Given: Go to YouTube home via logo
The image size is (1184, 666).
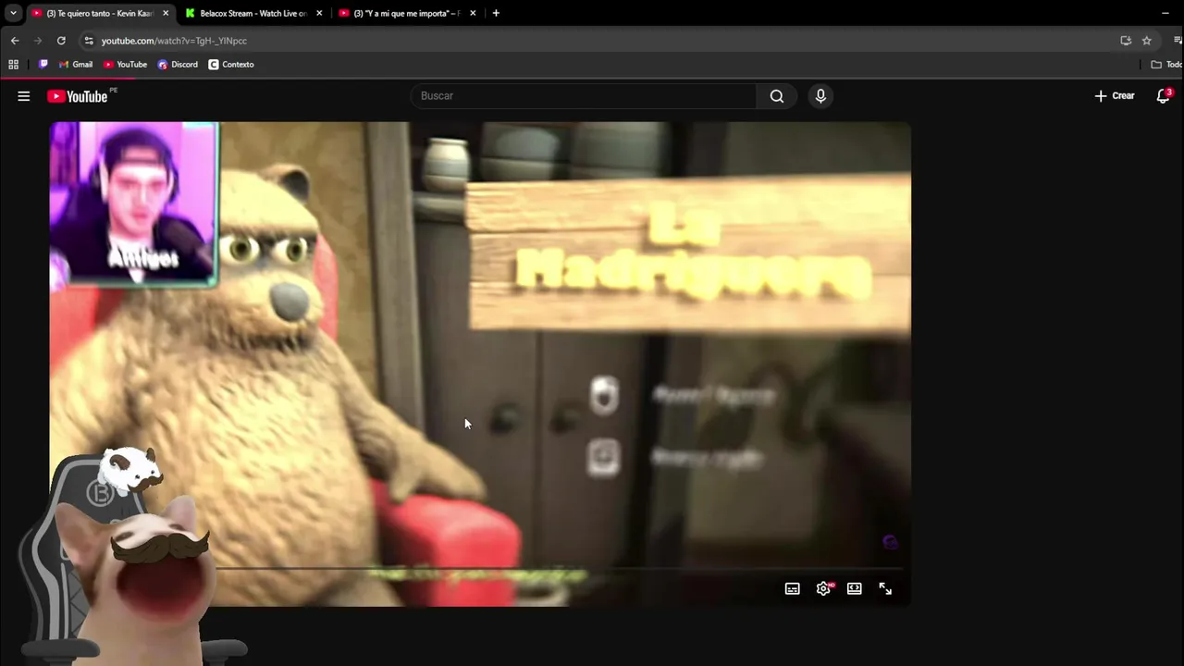Looking at the screenshot, I should coord(78,96).
